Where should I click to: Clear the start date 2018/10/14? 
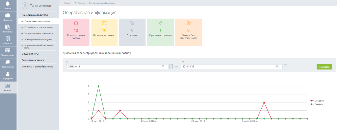[171, 67]
